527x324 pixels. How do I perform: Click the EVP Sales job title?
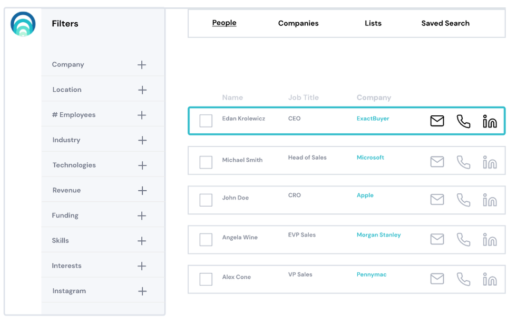pyautogui.click(x=302, y=234)
